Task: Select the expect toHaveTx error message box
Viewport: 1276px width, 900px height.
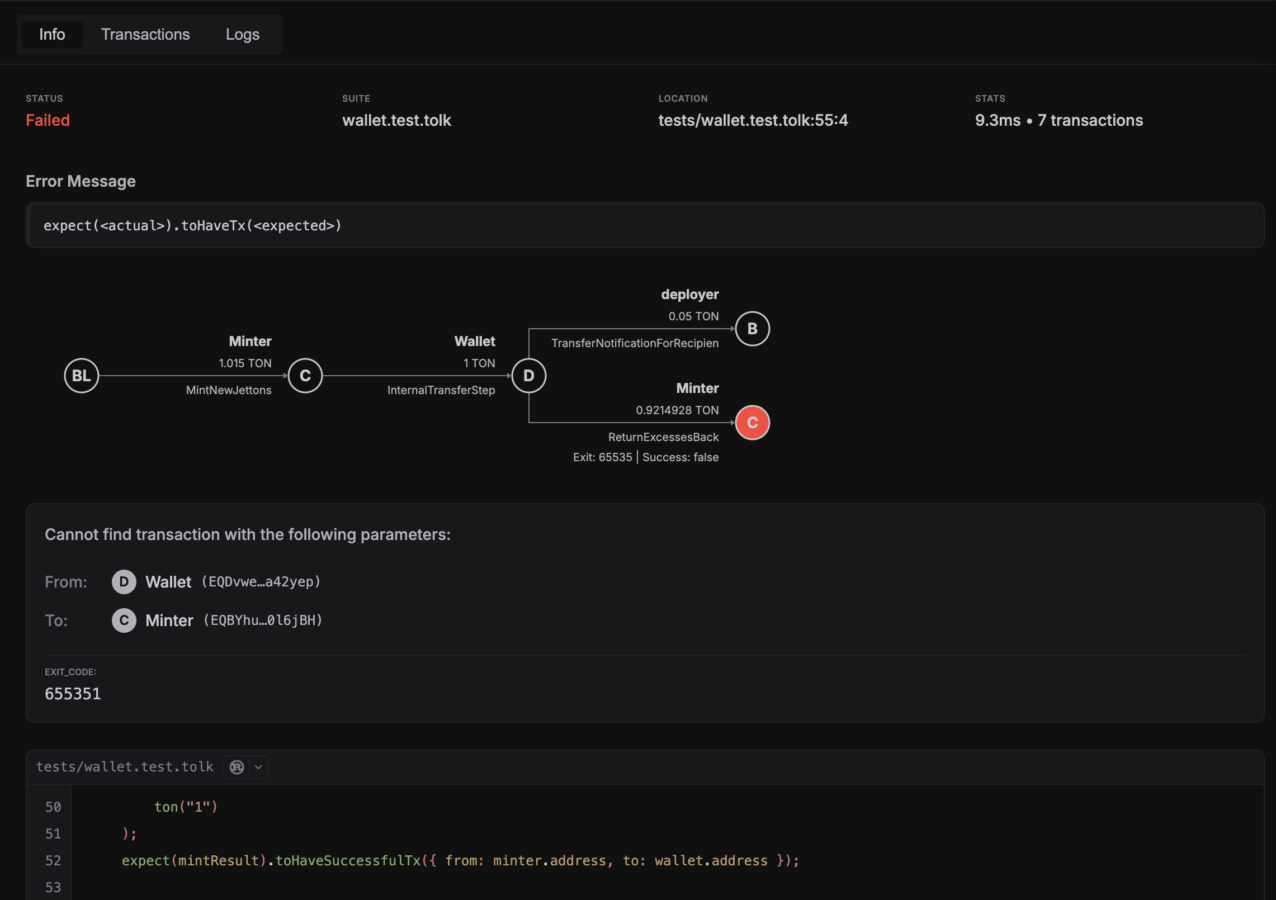Action: point(193,225)
